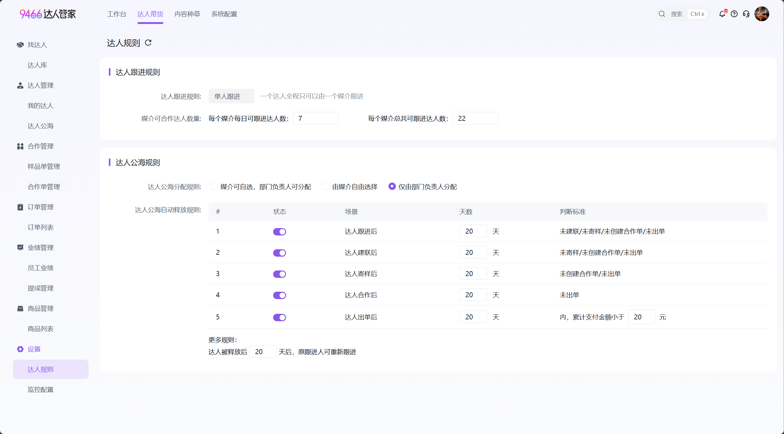Click days input for 达人出单后 row

coord(473,317)
